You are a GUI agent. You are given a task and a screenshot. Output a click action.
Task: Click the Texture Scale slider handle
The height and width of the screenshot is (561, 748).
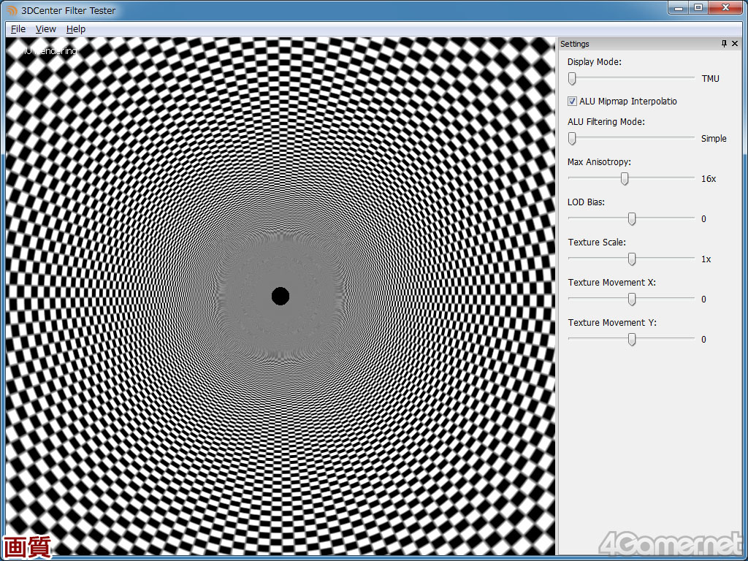(632, 259)
